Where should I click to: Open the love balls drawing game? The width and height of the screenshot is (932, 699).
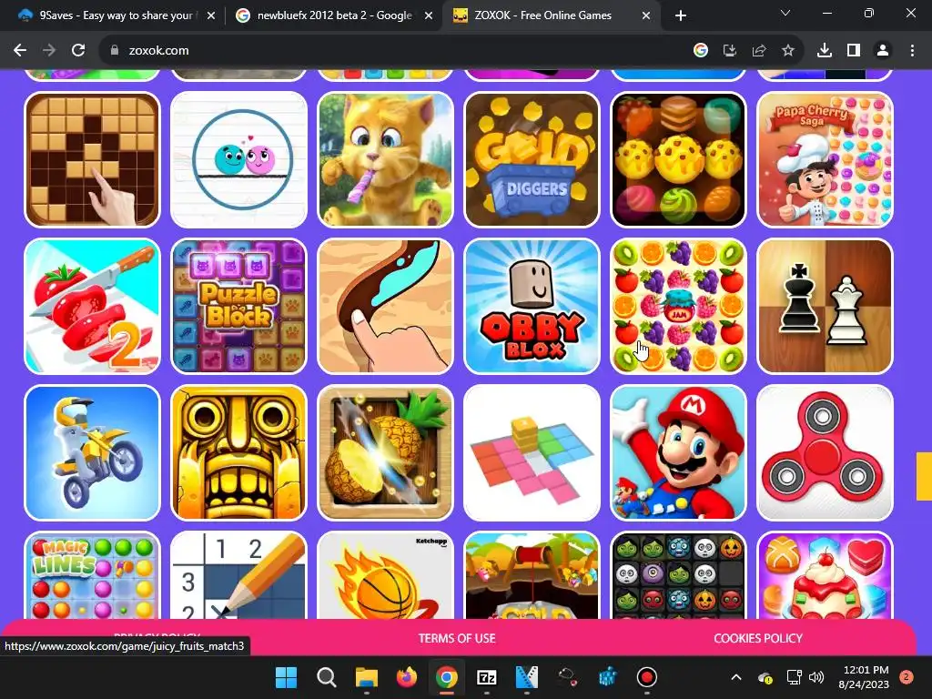[239, 159]
